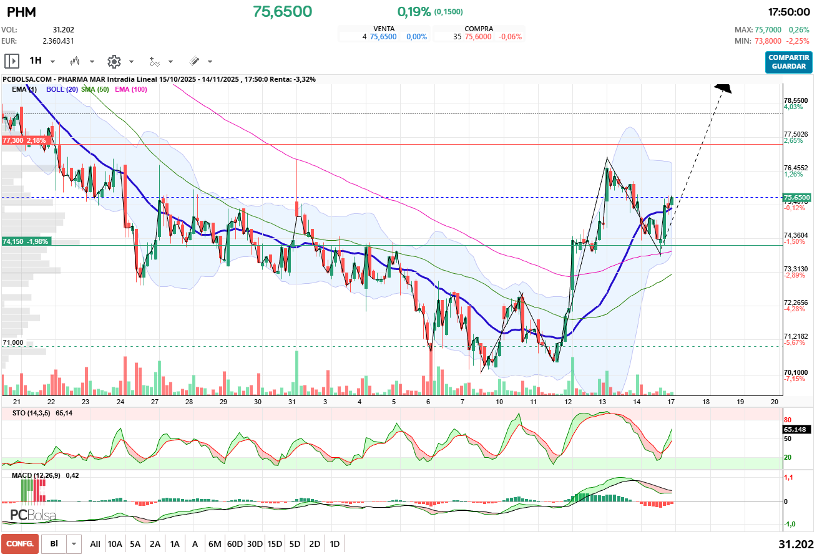
Task: Open the BI dropdown arrow
Action: 74,544
